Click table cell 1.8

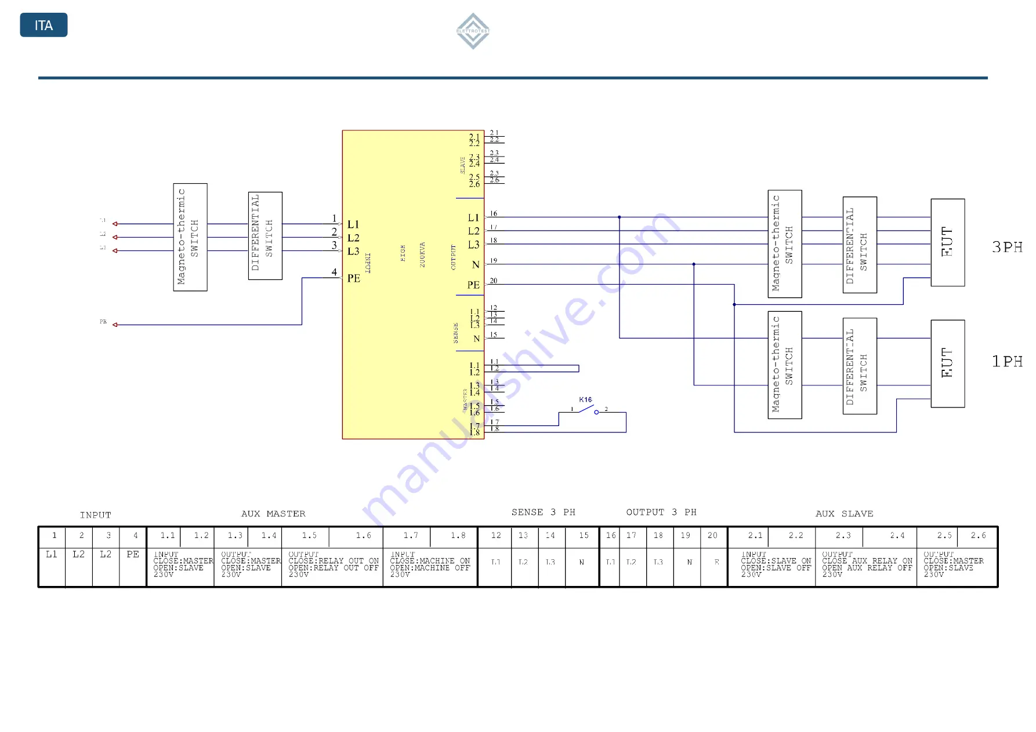click(454, 537)
